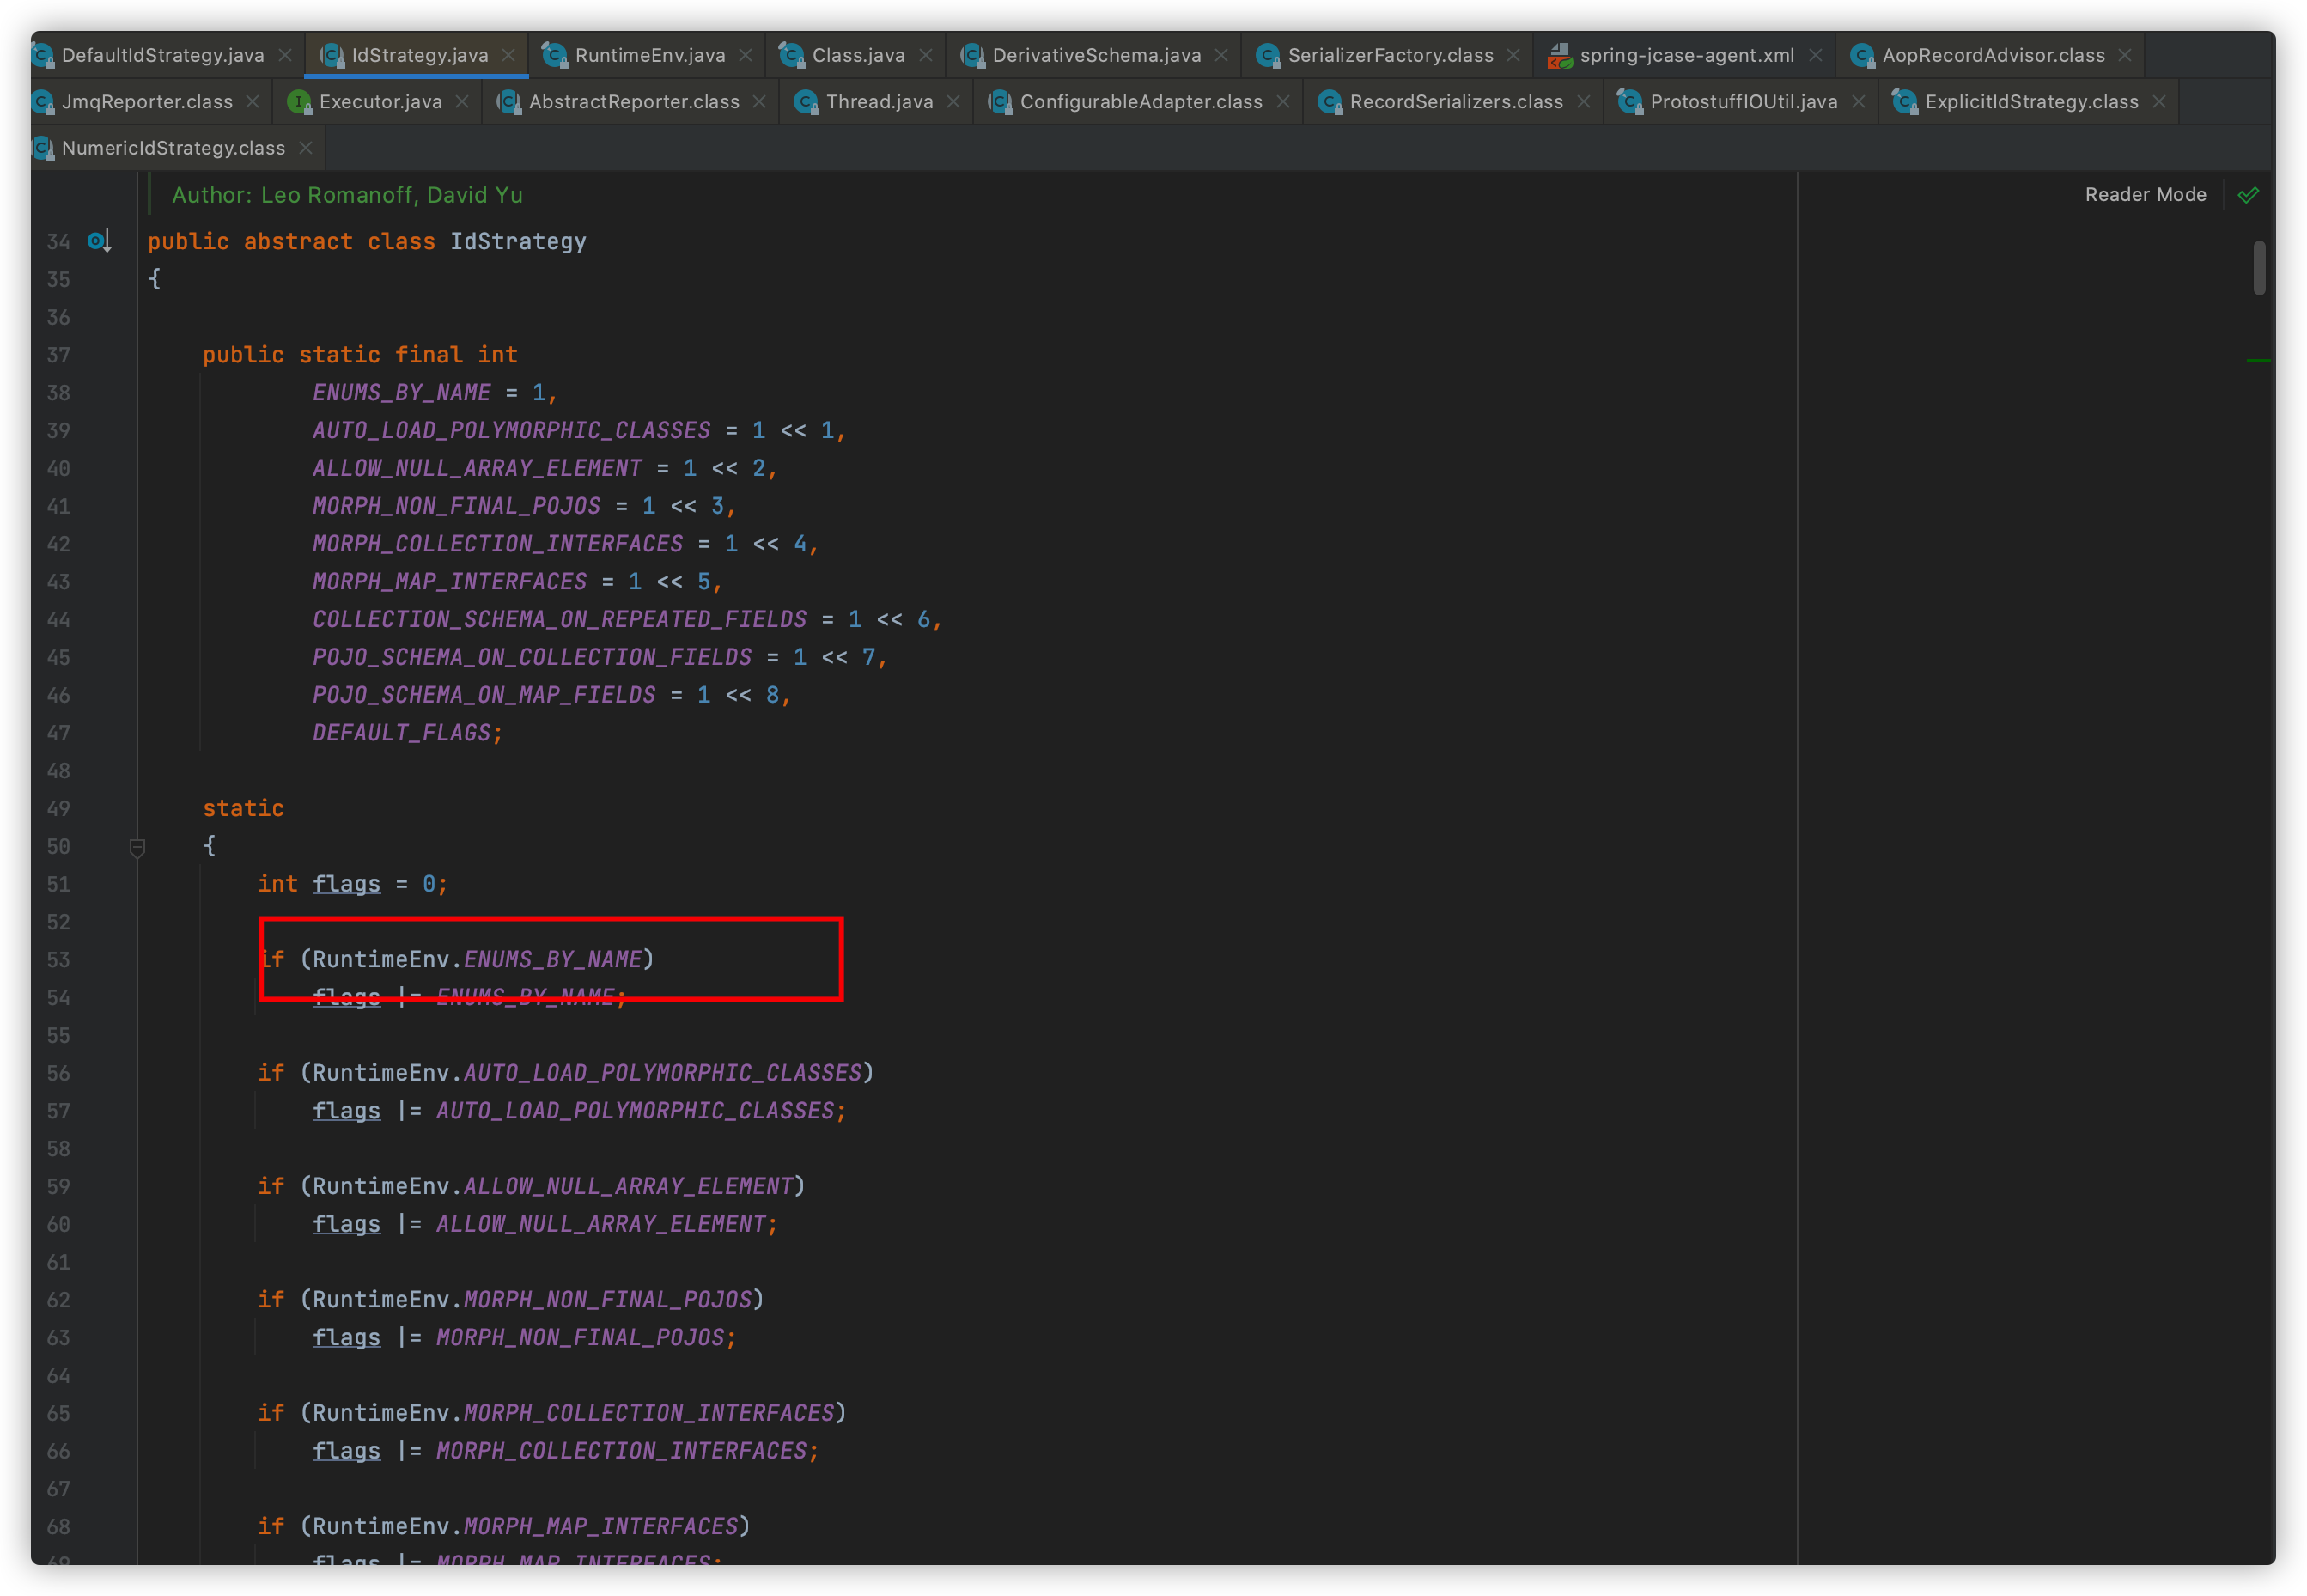Viewport: 2307px width, 1596px height.
Task: Click the green stripe mark in the error stripe
Action: (x=2258, y=360)
